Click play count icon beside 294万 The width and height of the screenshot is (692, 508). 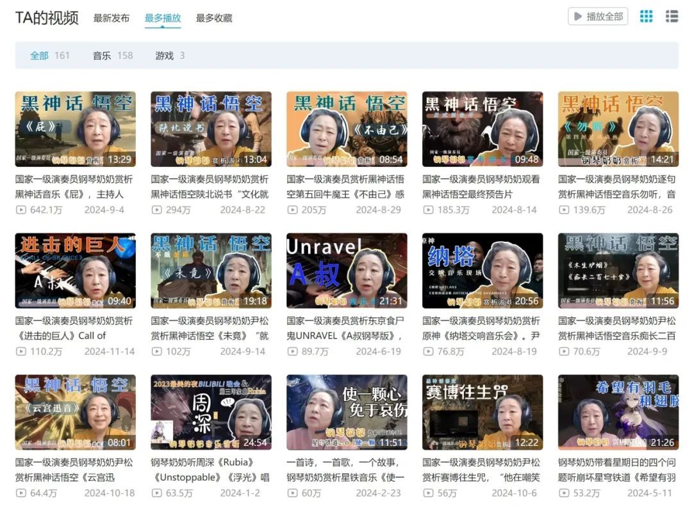(157, 210)
